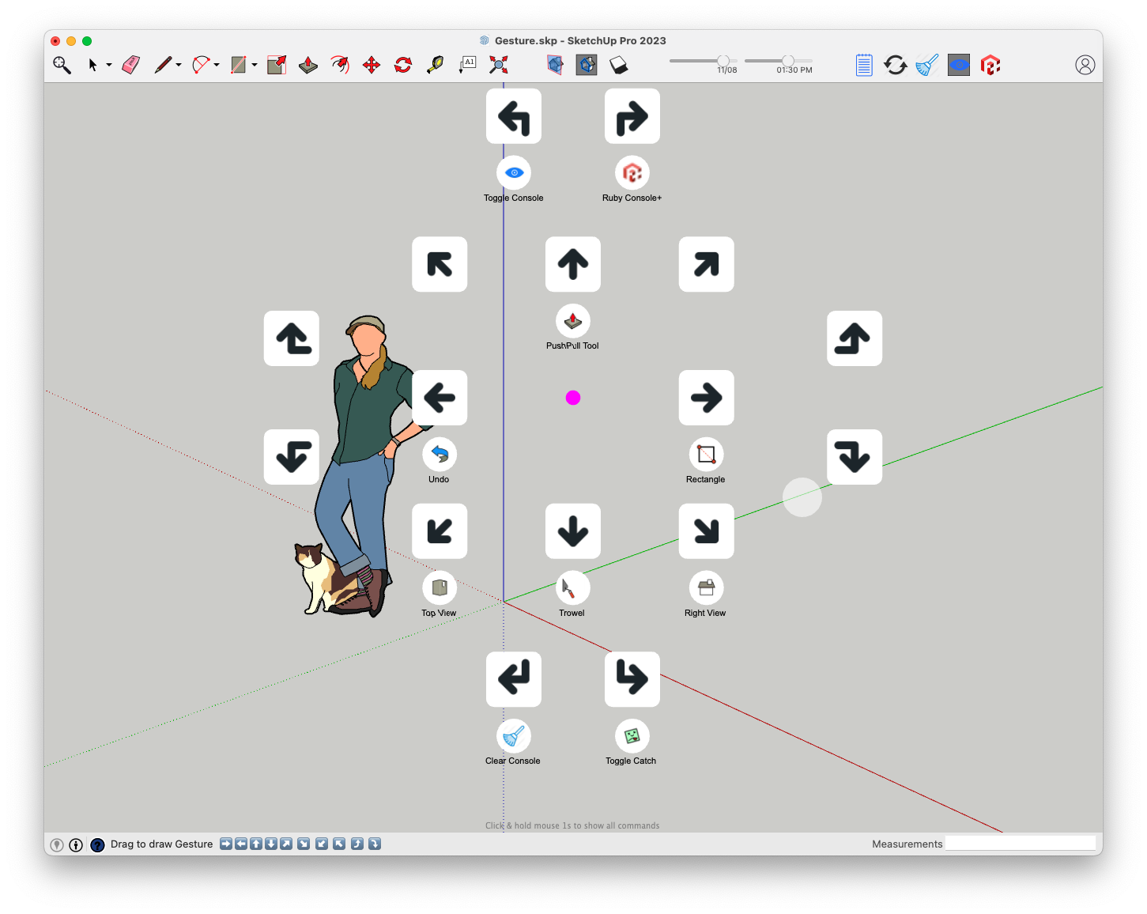Image resolution: width=1147 pixels, height=914 pixels.
Task: Toggle the blue eye console button in toolbar
Action: click(959, 65)
